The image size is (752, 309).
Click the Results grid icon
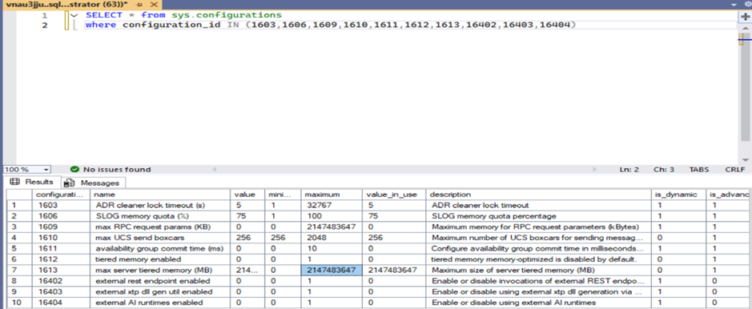(x=15, y=182)
